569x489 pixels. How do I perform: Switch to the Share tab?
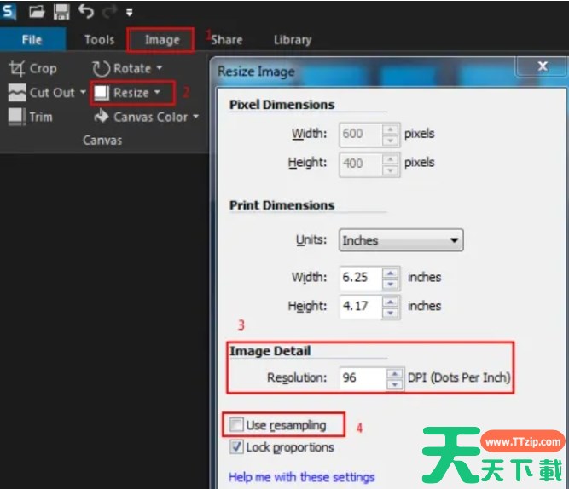[226, 39]
